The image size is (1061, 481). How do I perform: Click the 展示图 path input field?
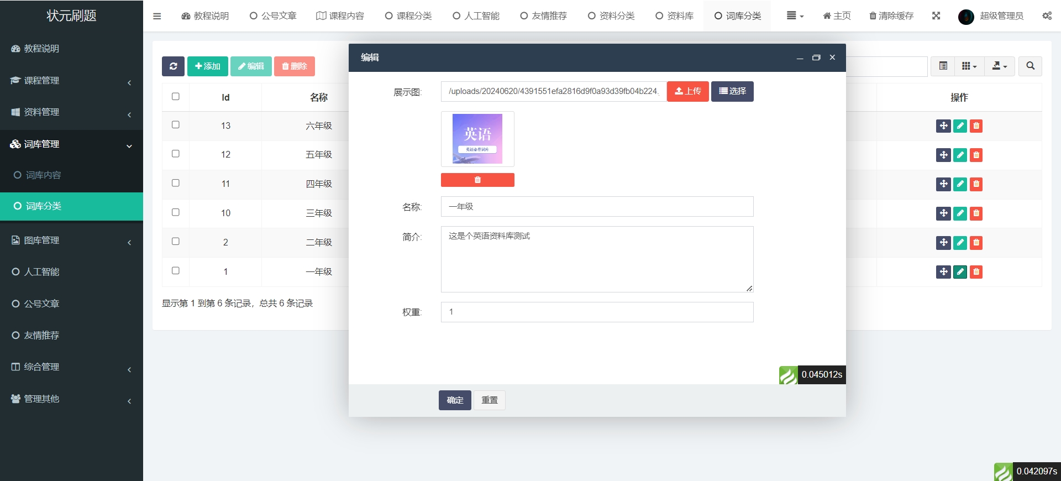tap(554, 91)
